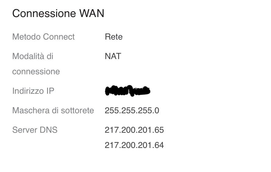Click the Rete connection method value

(114, 37)
